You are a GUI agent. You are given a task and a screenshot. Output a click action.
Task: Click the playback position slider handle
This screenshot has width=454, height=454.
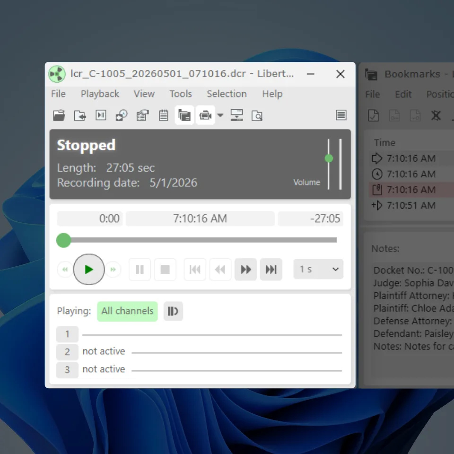click(63, 240)
